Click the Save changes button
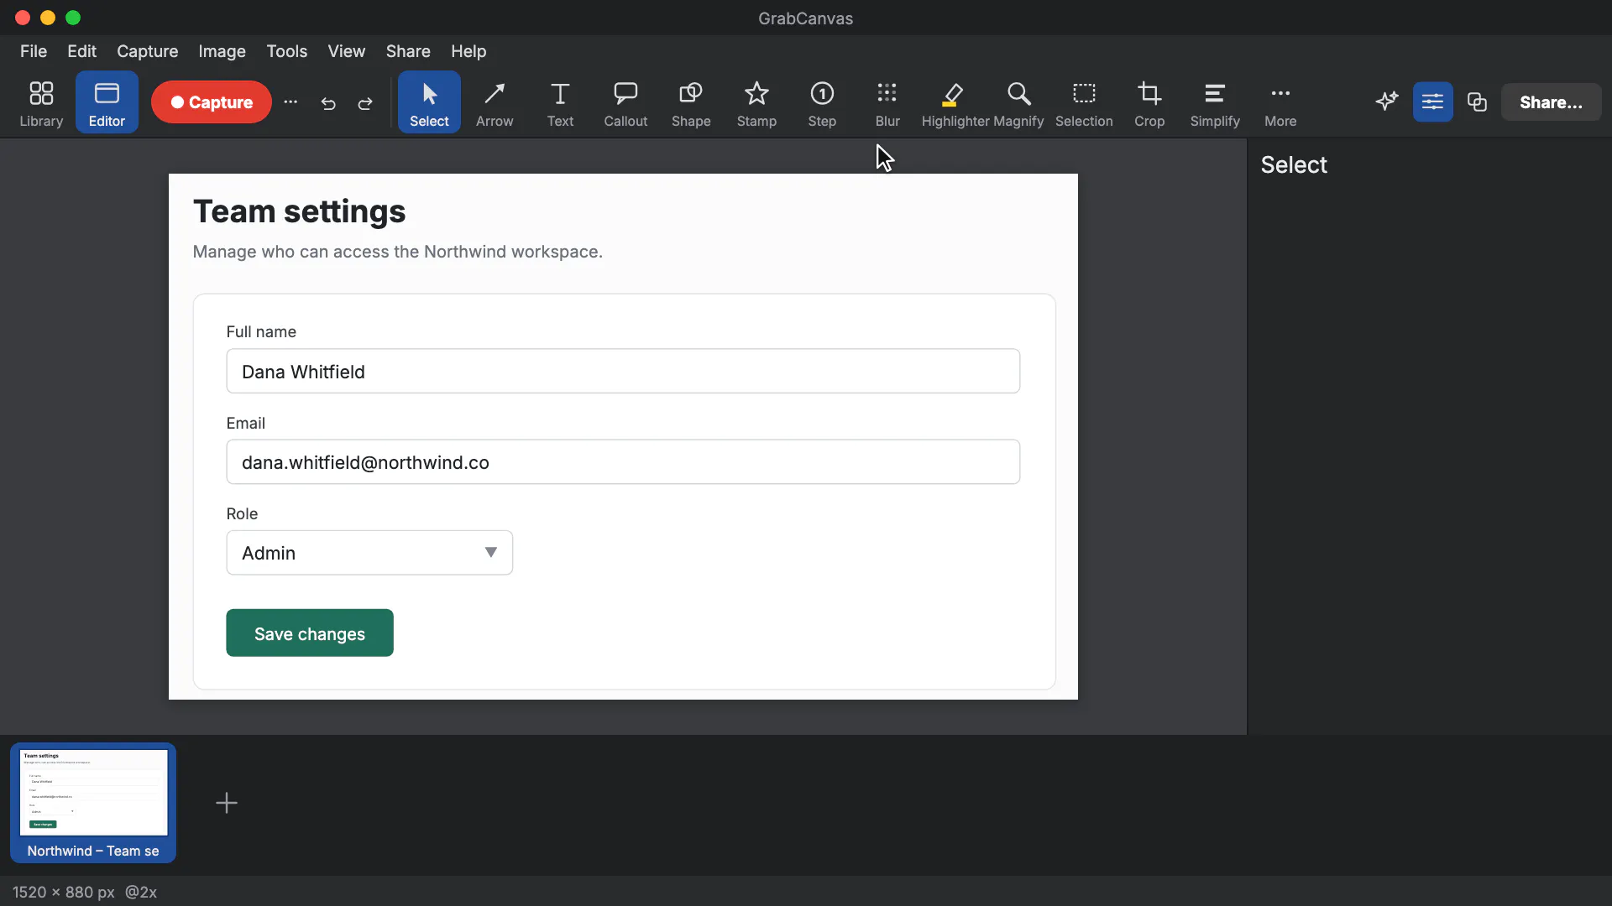The image size is (1612, 906). pos(310,633)
